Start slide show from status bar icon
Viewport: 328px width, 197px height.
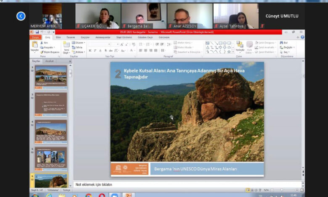click(260, 190)
